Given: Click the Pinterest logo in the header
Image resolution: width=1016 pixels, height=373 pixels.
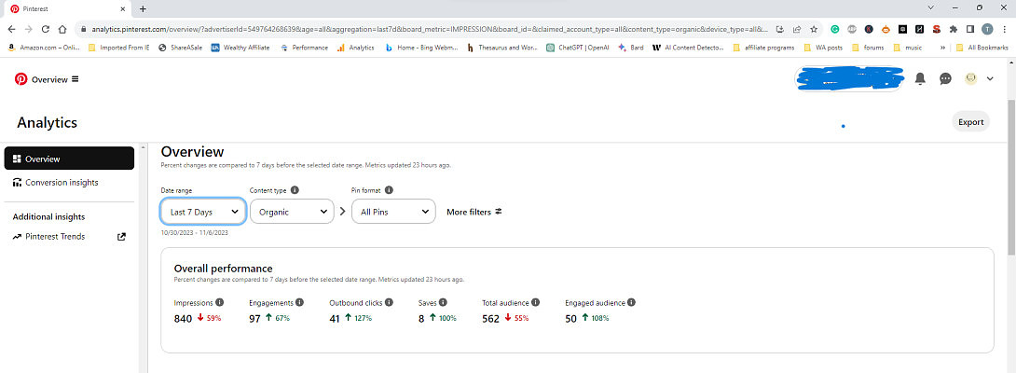Looking at the screenshot, I should [x=21, y=79].
